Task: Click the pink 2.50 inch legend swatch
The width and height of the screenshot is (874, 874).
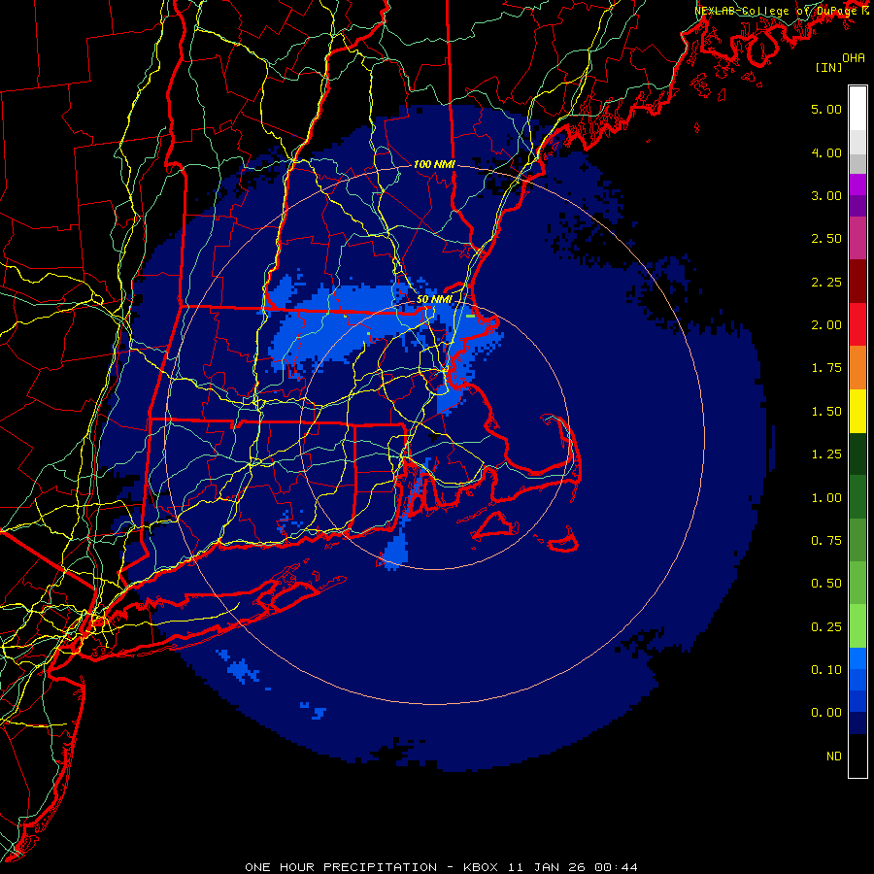Action: click(857, 238)
